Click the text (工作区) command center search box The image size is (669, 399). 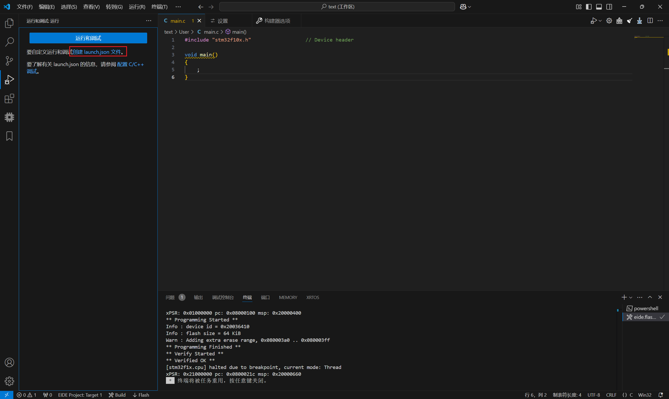pyautogui.click(x=337, y=7)
